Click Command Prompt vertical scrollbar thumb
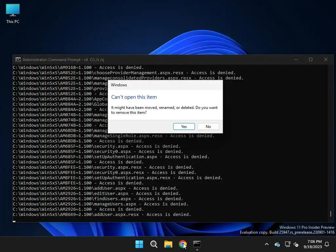The width and height of the screenshot is (336, 252). (331, 214)
